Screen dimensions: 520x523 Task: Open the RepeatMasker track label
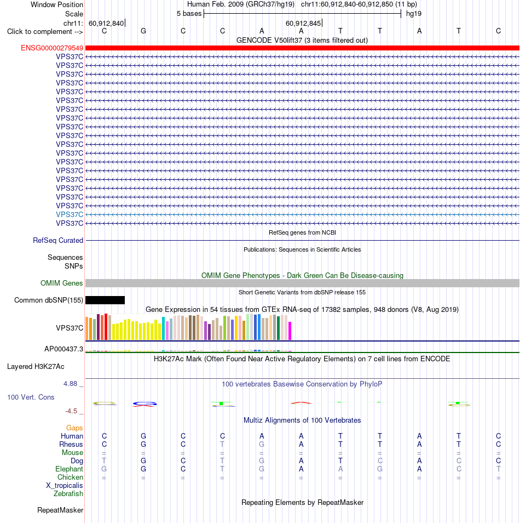point(60,510)
